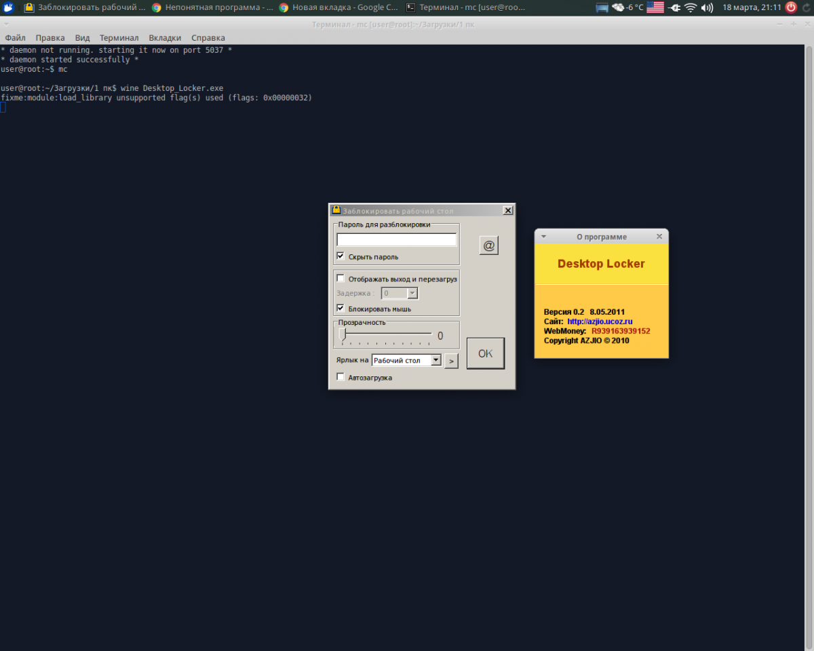814x651 pixels.
Task: Close the Заблокировать рабочий стол dialog
Action: pos(507,210)
